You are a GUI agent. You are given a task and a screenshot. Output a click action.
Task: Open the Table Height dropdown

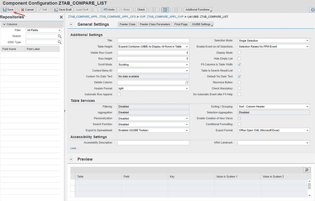(153, 47)
